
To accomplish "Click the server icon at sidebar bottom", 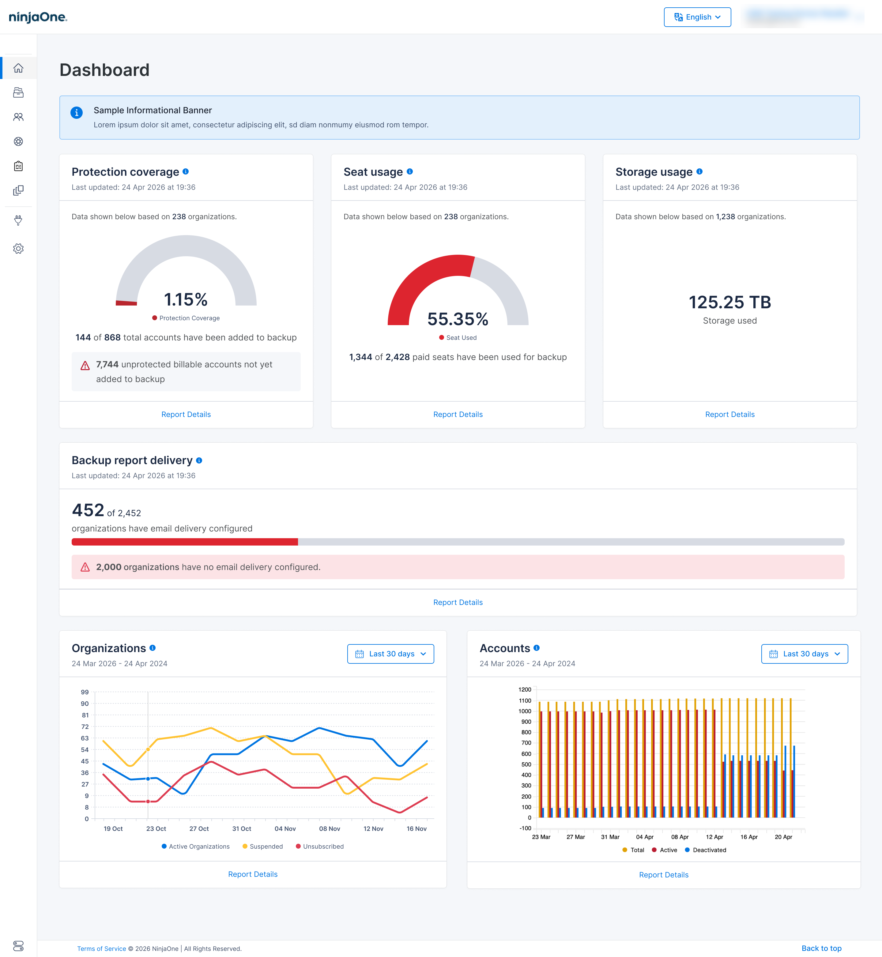I will click(x=18, y=946).
